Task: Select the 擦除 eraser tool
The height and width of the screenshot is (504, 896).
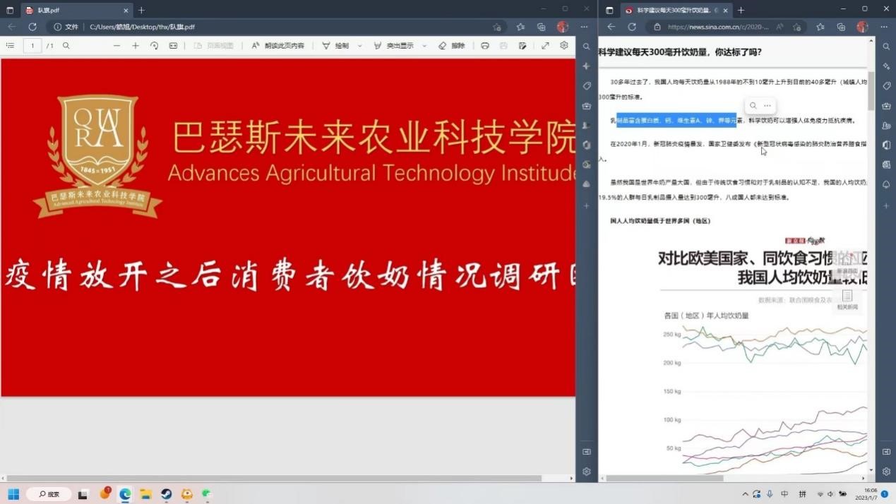Action: (452, 46)
